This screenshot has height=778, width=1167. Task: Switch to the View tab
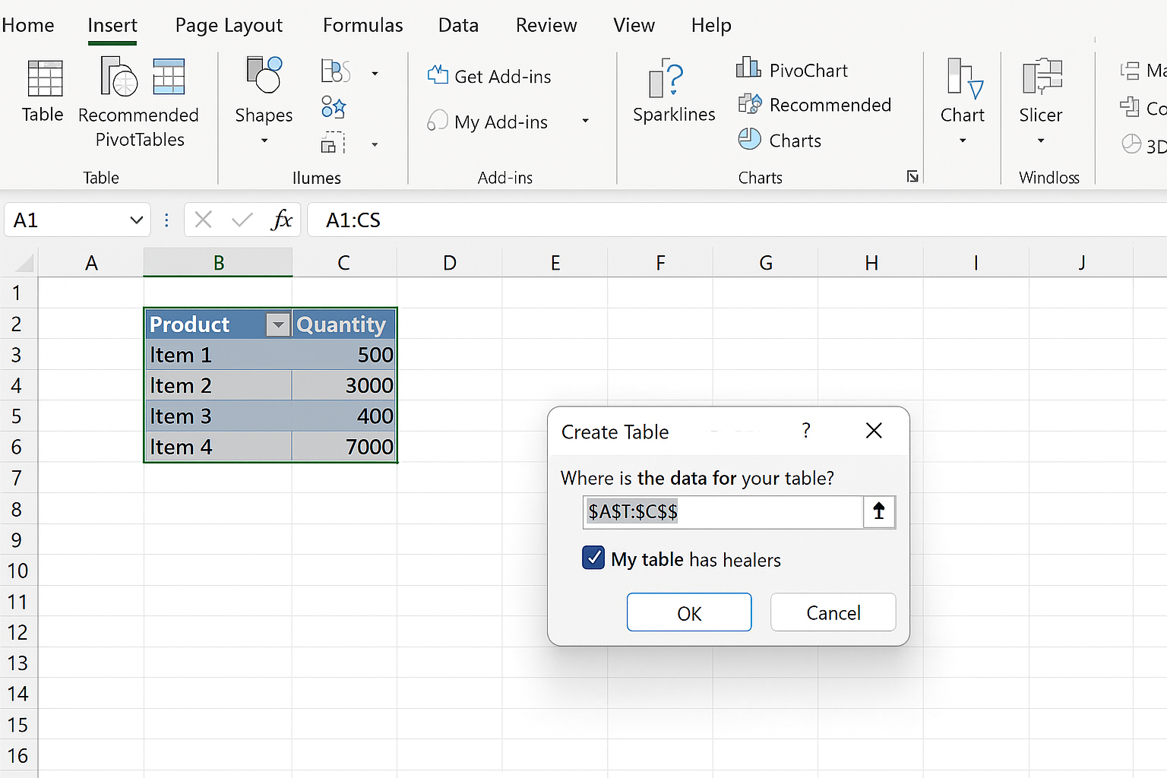pyautogui.click(x=634, y=25)
